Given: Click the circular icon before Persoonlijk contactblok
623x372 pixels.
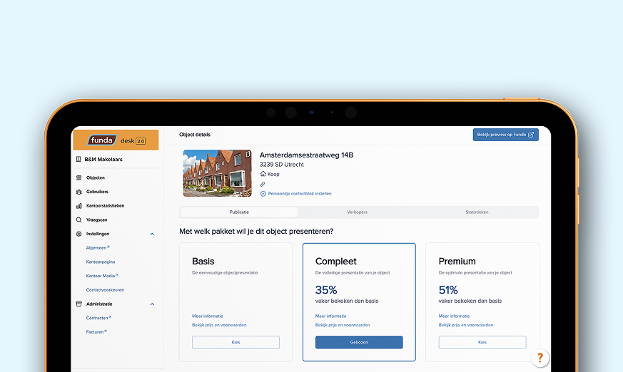Looking at the screenshot, I should (263, 194).
